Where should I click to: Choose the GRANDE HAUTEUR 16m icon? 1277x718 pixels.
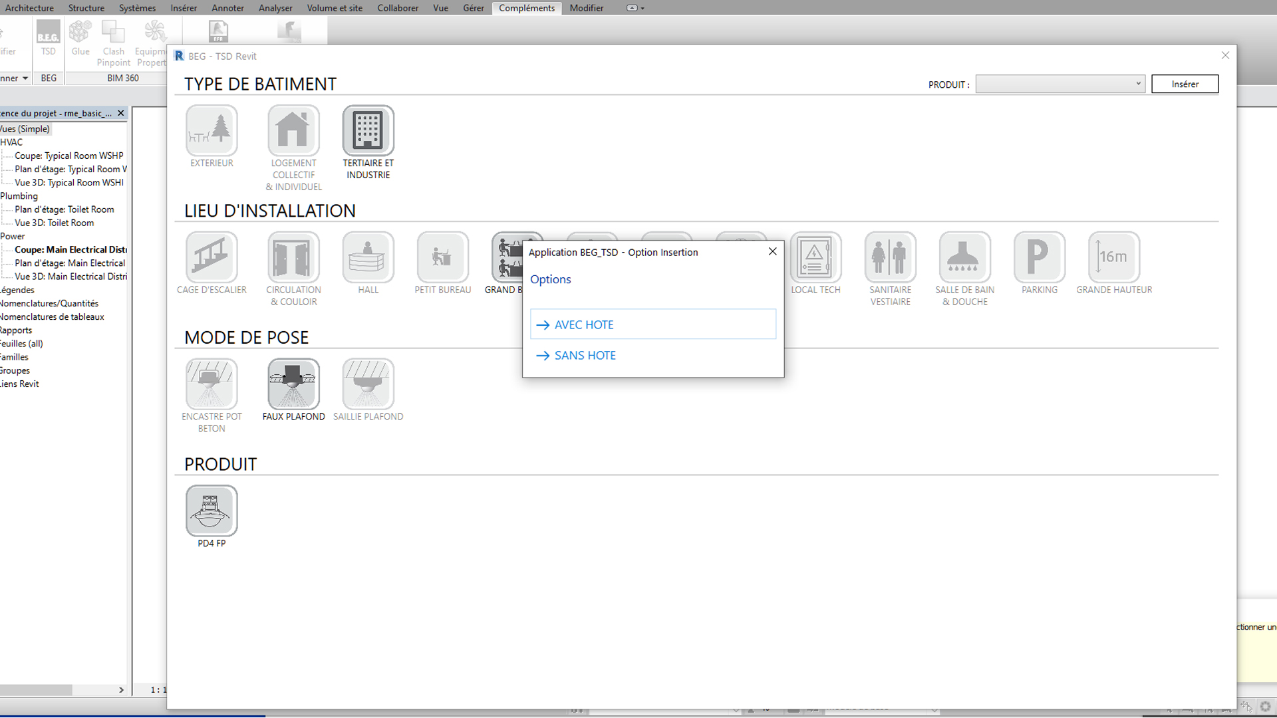pos(1113,257)
